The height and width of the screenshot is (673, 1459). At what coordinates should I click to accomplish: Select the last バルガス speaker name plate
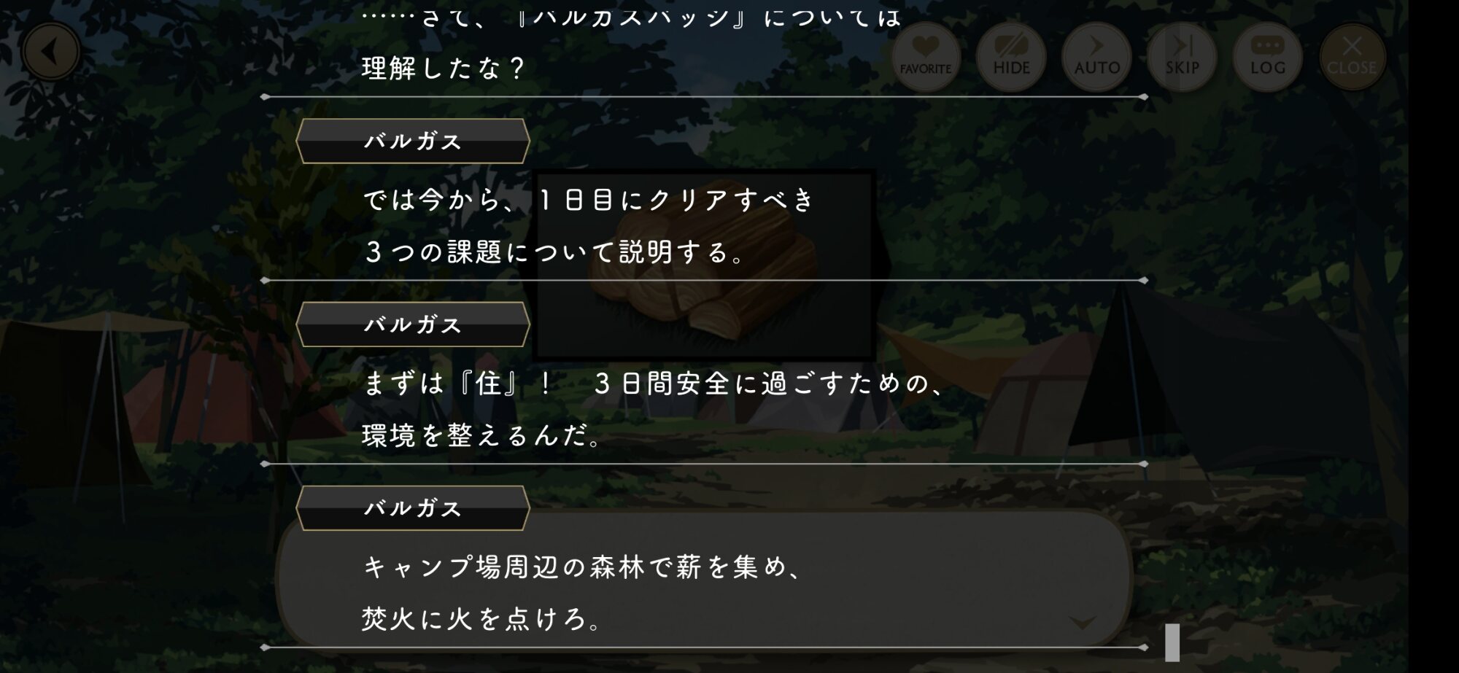coord(413,508)
